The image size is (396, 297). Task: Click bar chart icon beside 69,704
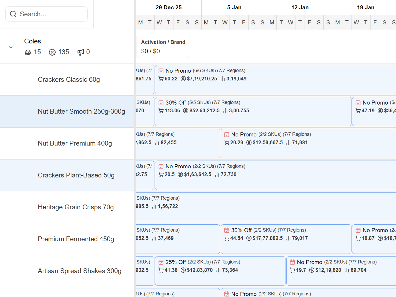pyautogui.click(x=347, y=270)
